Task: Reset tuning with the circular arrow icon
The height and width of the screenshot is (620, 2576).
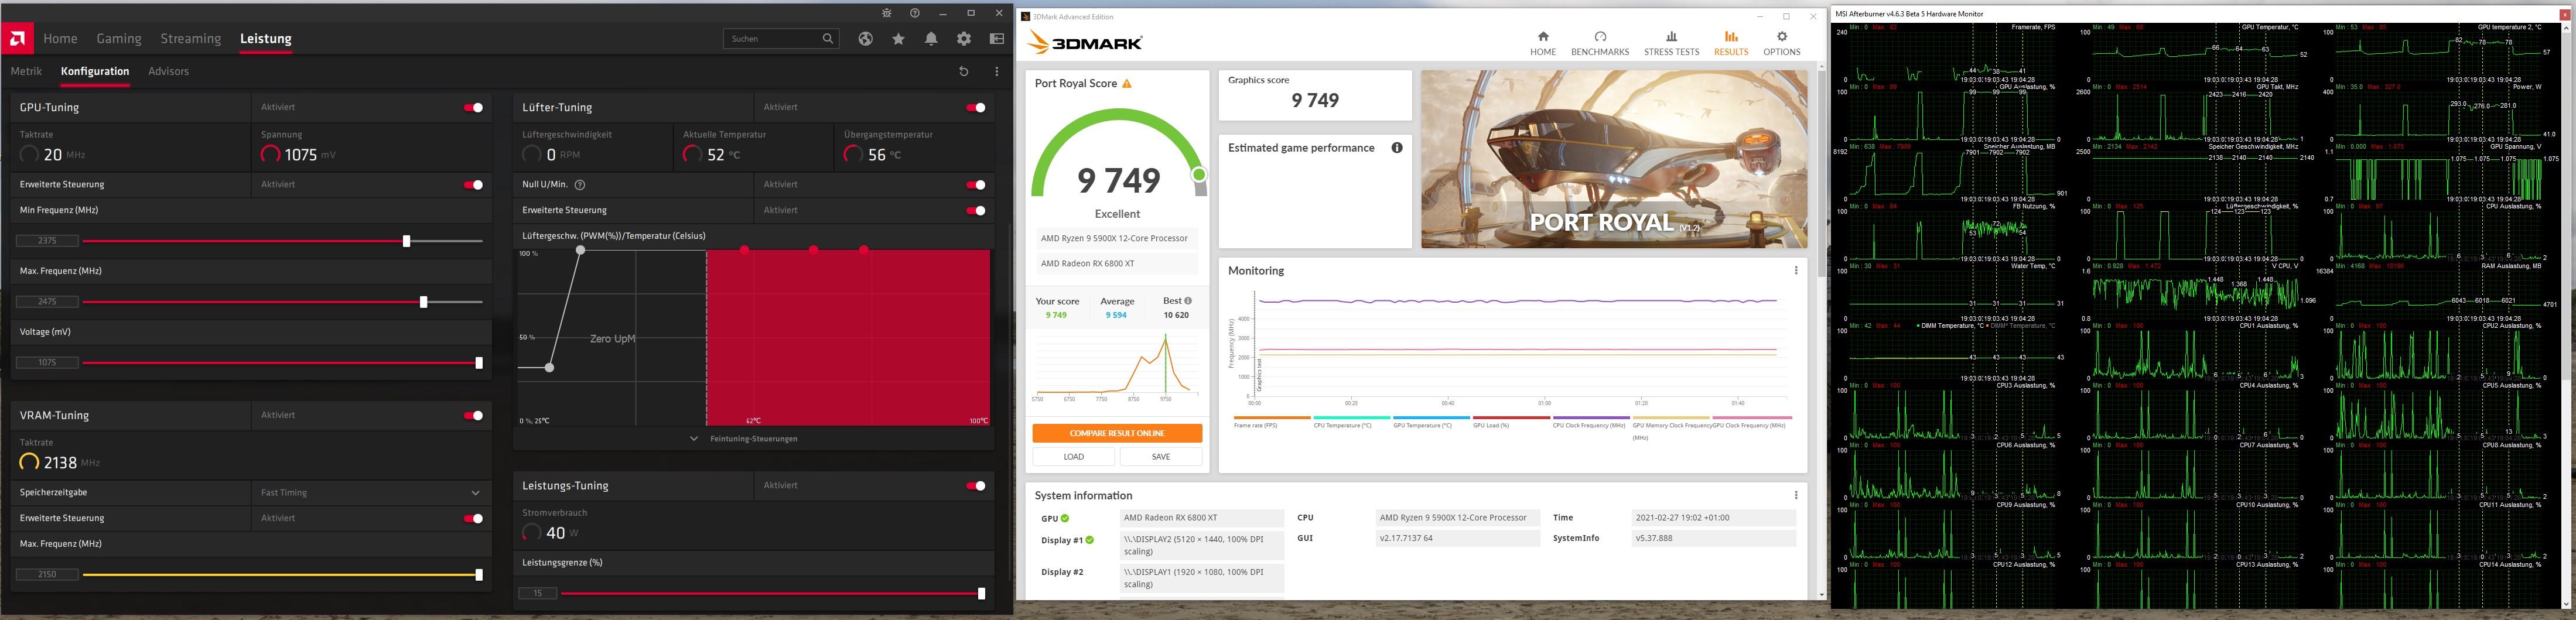Action: click(x=964, y=72)
